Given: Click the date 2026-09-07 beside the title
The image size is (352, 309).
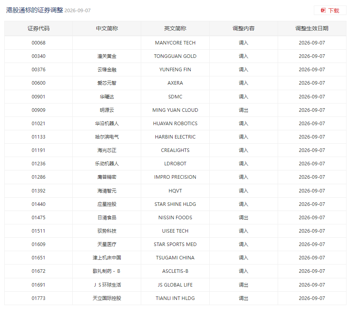Looking at the screenshot, I should click(x=77, y=11).
